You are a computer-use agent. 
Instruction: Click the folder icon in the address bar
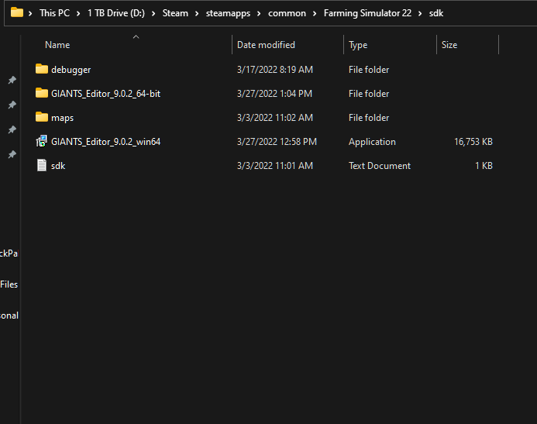pos(17,12)
